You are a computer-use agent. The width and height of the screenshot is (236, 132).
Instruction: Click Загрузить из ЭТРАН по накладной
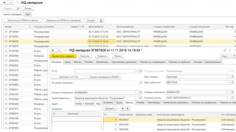tap(63, 20)
